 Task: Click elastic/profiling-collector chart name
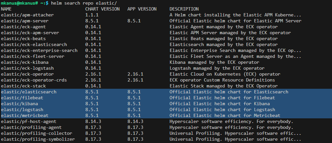click(x=37, y=133)
